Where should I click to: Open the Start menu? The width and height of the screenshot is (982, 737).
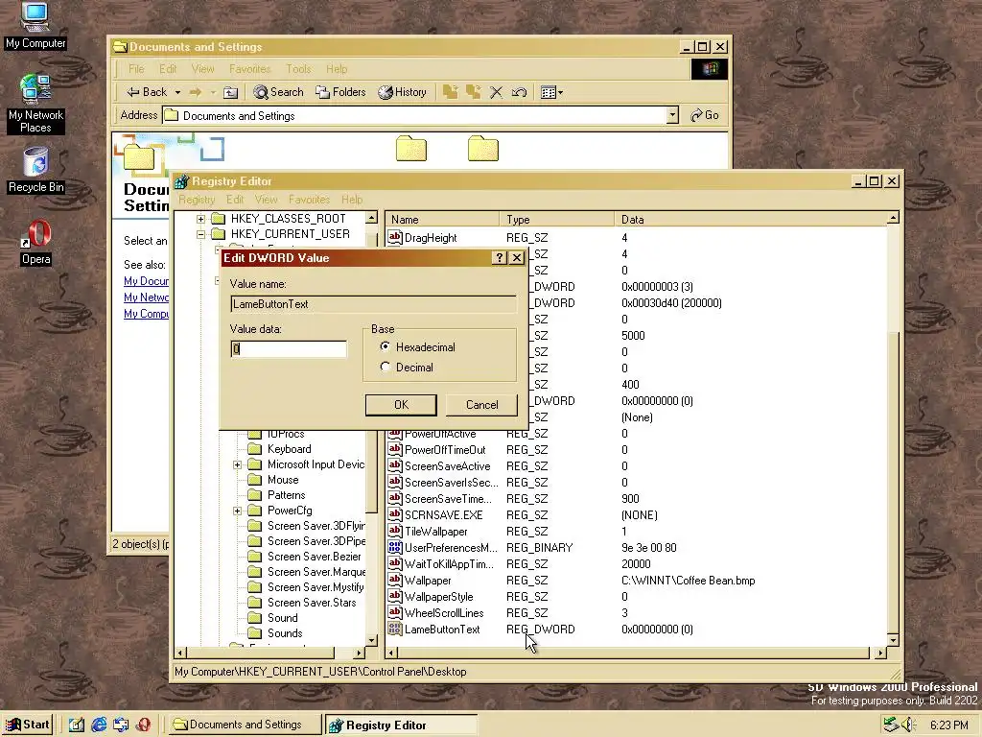28,725
